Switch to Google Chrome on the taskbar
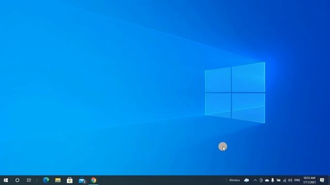 point(93,180)
